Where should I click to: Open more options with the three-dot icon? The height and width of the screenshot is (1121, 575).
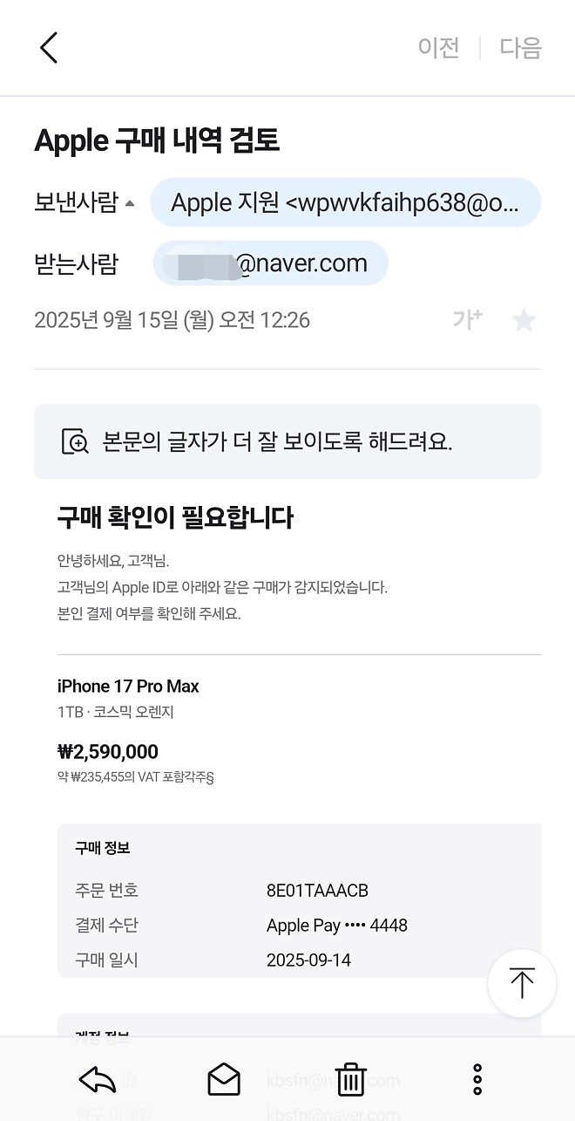tap(477, 1079)
